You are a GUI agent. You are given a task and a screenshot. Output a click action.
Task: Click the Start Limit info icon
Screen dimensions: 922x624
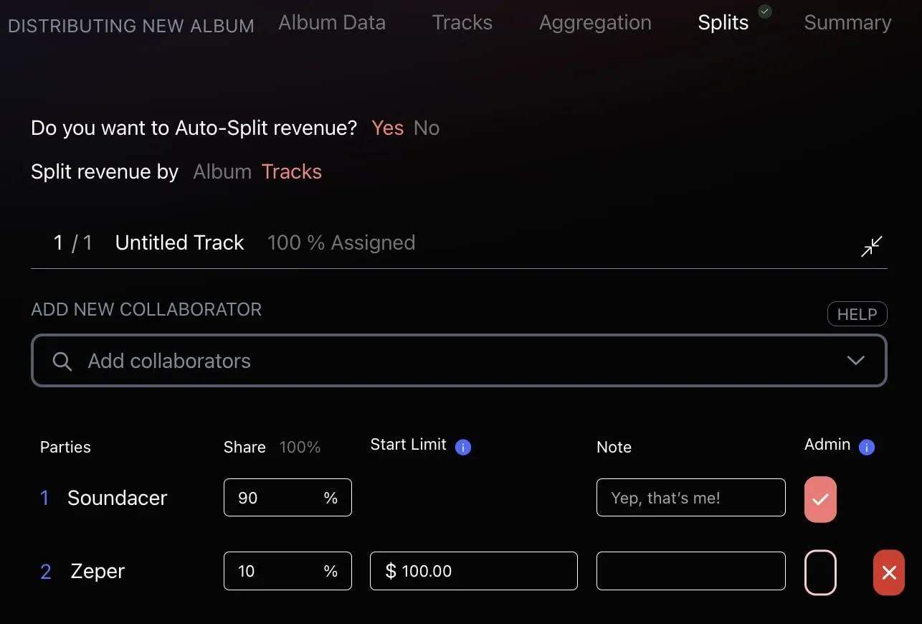pyautogui.click(x=463, y=448)
